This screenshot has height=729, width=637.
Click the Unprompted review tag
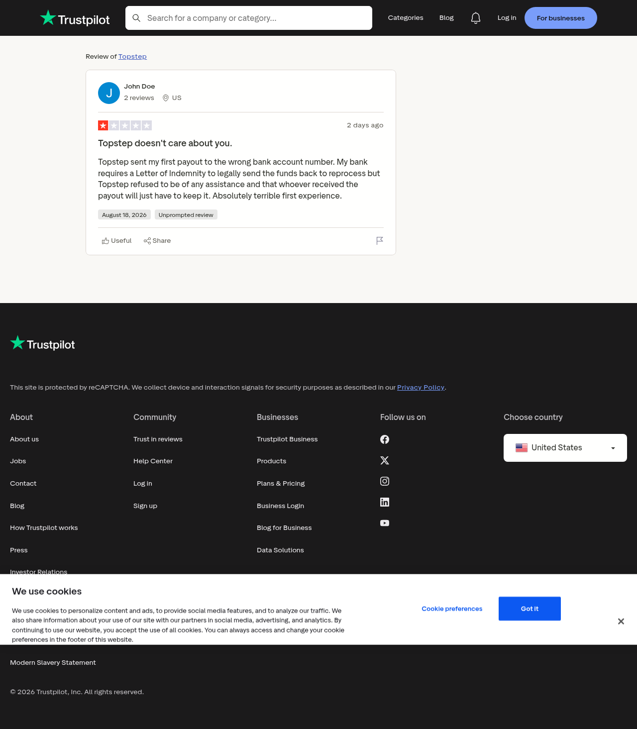186,215
